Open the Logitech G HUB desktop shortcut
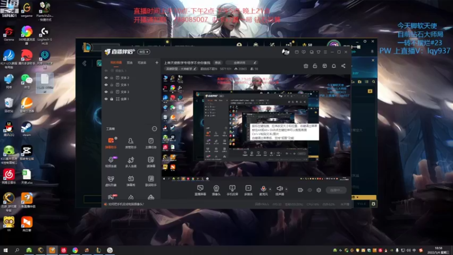This screenshot has width=453, height=255. [x=45, y=35]
